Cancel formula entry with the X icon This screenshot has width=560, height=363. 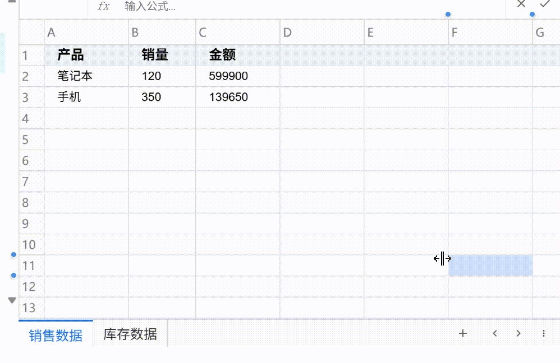[521, 4]
